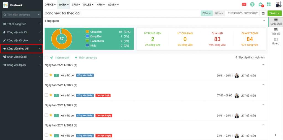Image resolution: width=283 pixels, height=140 pixels.
Task: Click the help question mark icon
Action: tap(252, 4)
